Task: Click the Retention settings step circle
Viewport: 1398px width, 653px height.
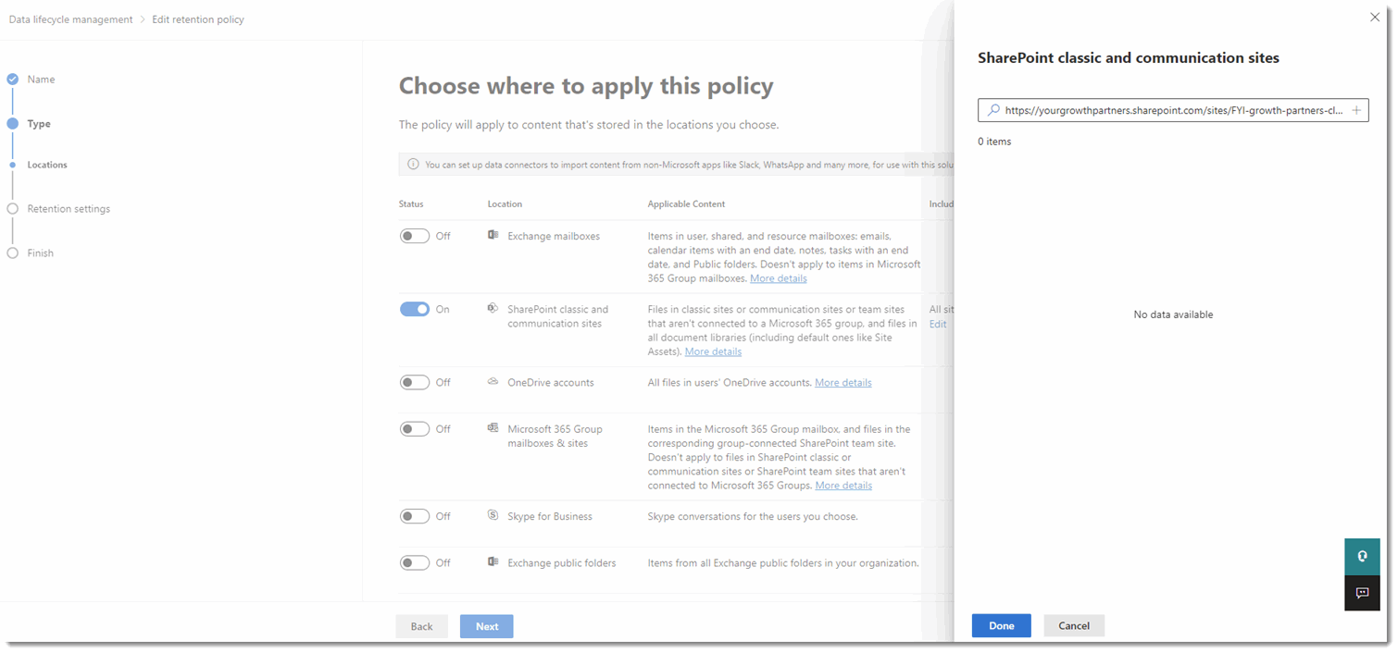Action: click(13, 209)
